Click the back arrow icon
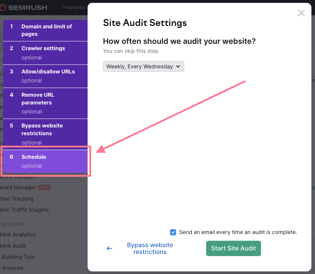Viewport: 315px width, 274px height. 109,248
